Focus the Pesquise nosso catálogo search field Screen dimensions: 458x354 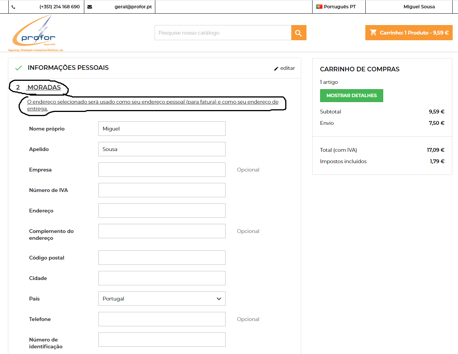point(223,33)
